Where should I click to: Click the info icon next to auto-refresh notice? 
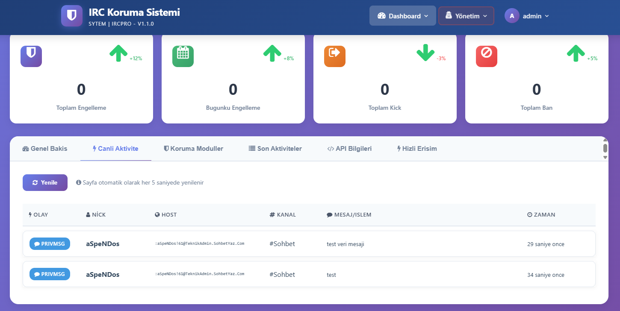[x=78, y=182]
